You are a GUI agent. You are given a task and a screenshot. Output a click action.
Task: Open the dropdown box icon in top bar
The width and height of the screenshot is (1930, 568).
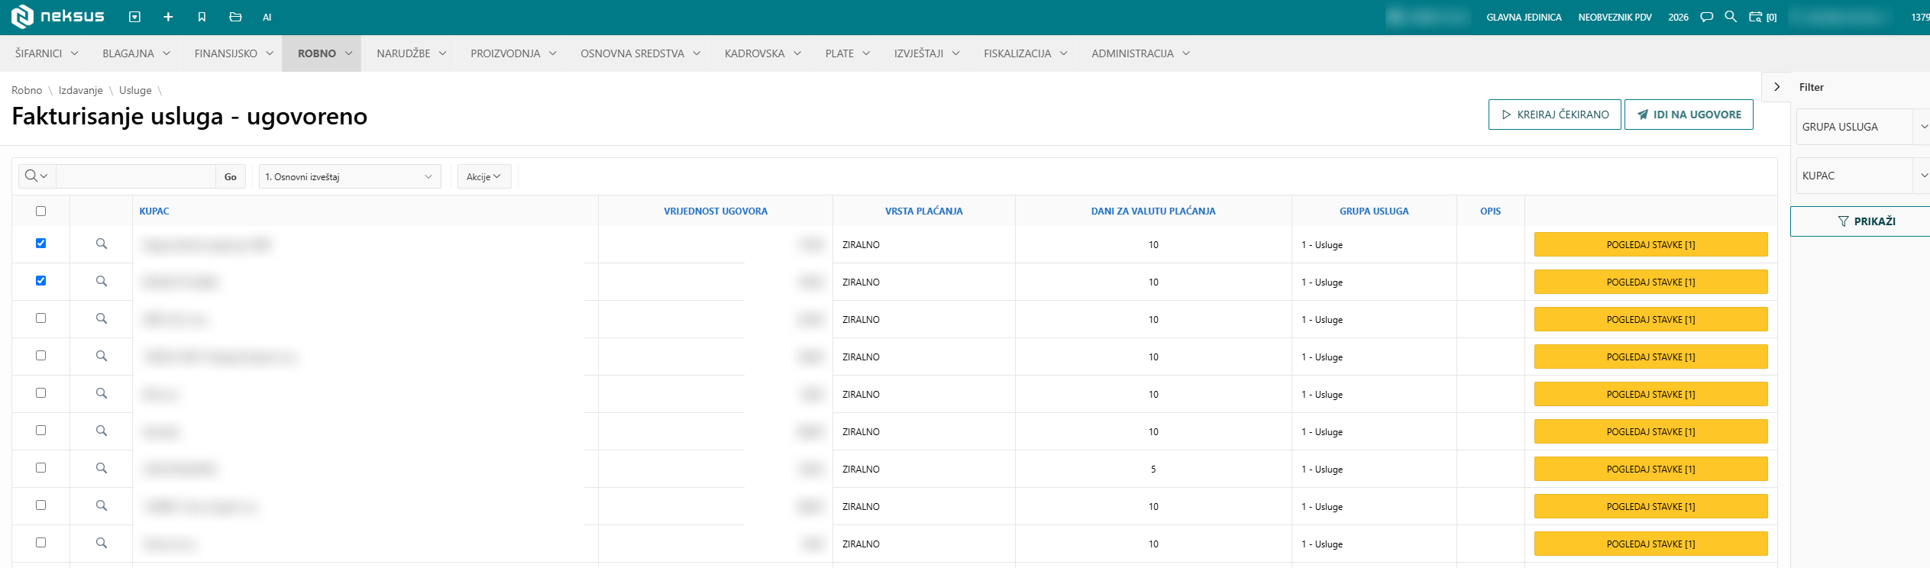pos(134,17)
